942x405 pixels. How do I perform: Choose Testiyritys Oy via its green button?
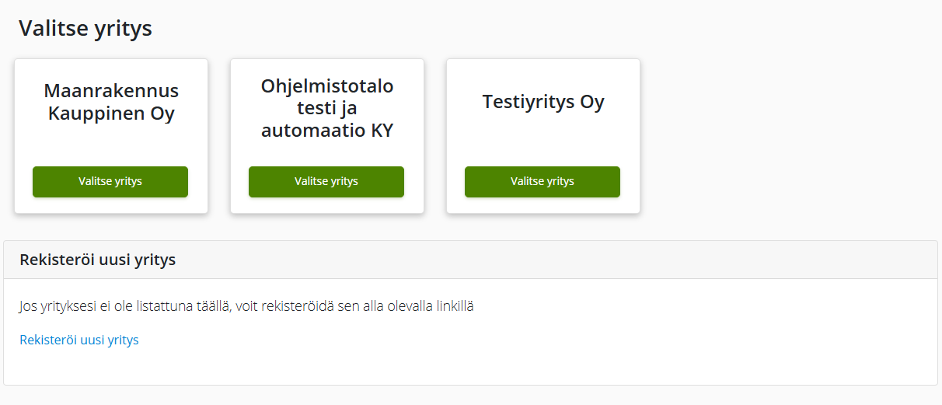point(543,182)
